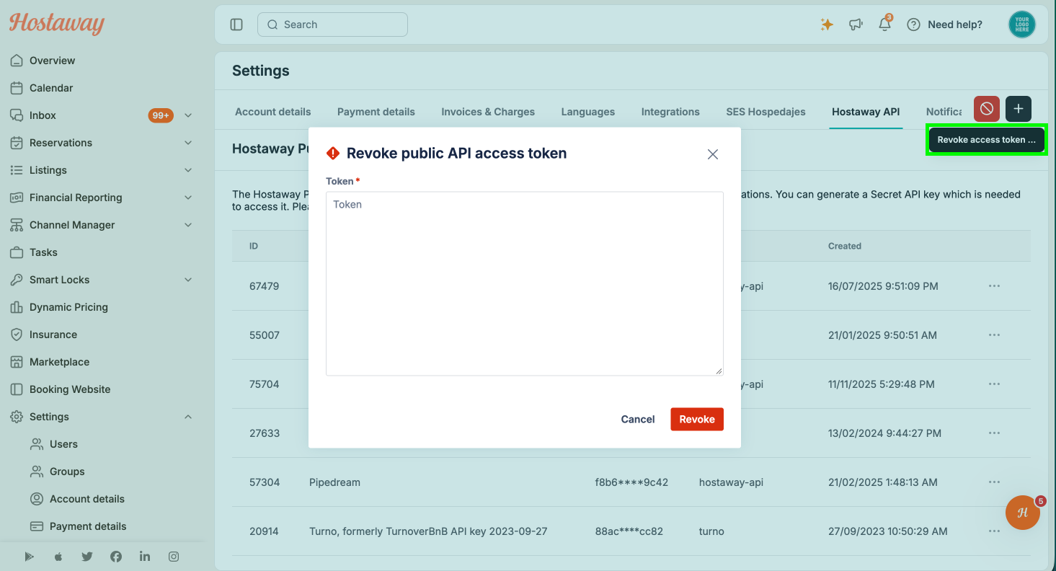
Task: Click the red revoke access token icon
Action: tap(986, 109)
